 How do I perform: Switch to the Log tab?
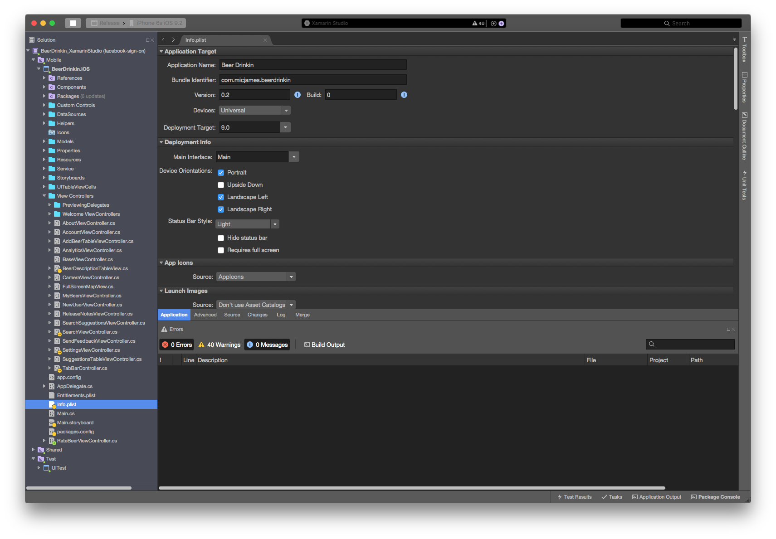click(x=281, y=315)
